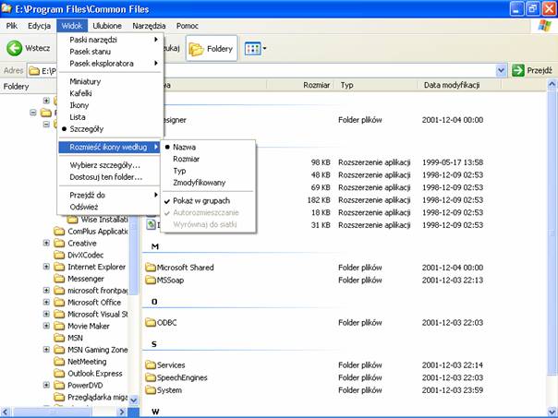This screenshot has height=418, width=558.
Task: Sort by Data modyfikacji column header
Action: coord(459,85)
